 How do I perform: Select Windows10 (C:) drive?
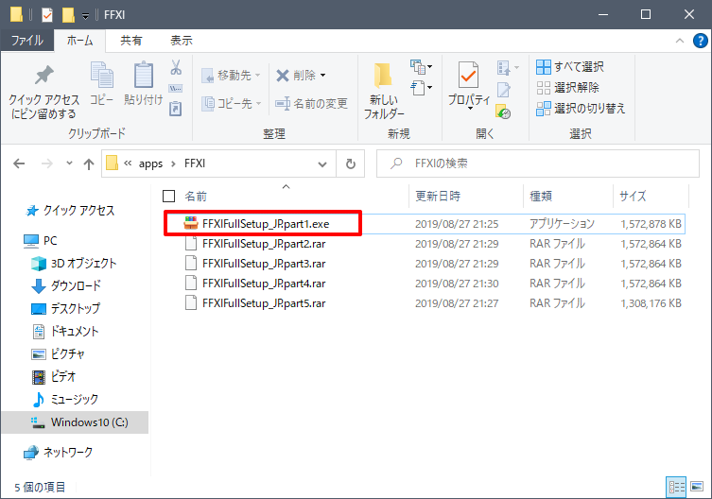tap(75, 422)
